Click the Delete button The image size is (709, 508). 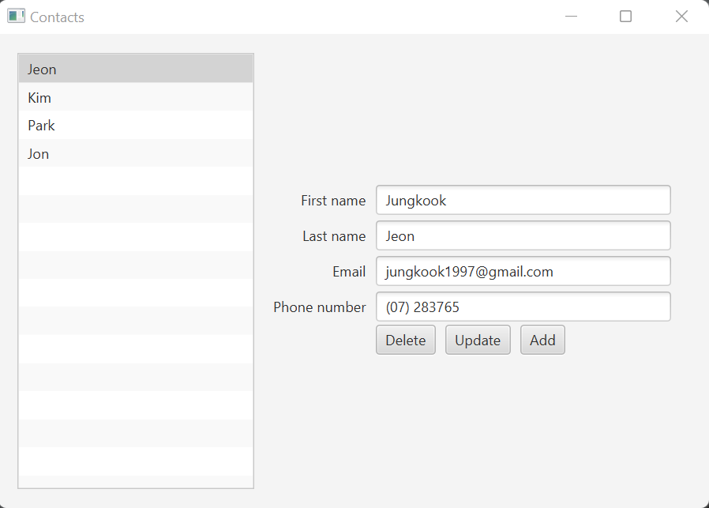coord(405,340)
